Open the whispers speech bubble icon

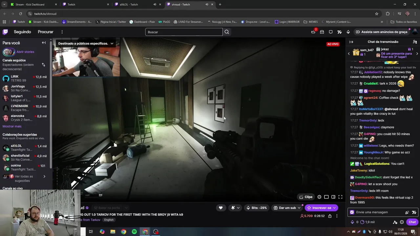pos(331,32)
